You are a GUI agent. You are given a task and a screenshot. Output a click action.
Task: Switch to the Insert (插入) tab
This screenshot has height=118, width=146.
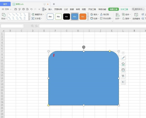point(50,9)
